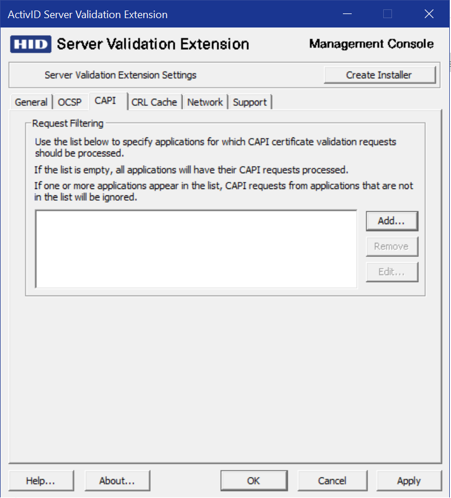Open Help... dialog
The height and width of the screenshot is (498, 451).
[41, 480]
